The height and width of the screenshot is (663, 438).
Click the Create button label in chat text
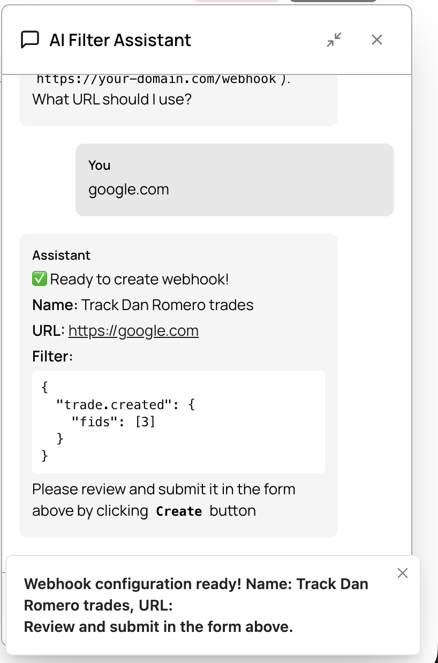(x=179, y=511)
